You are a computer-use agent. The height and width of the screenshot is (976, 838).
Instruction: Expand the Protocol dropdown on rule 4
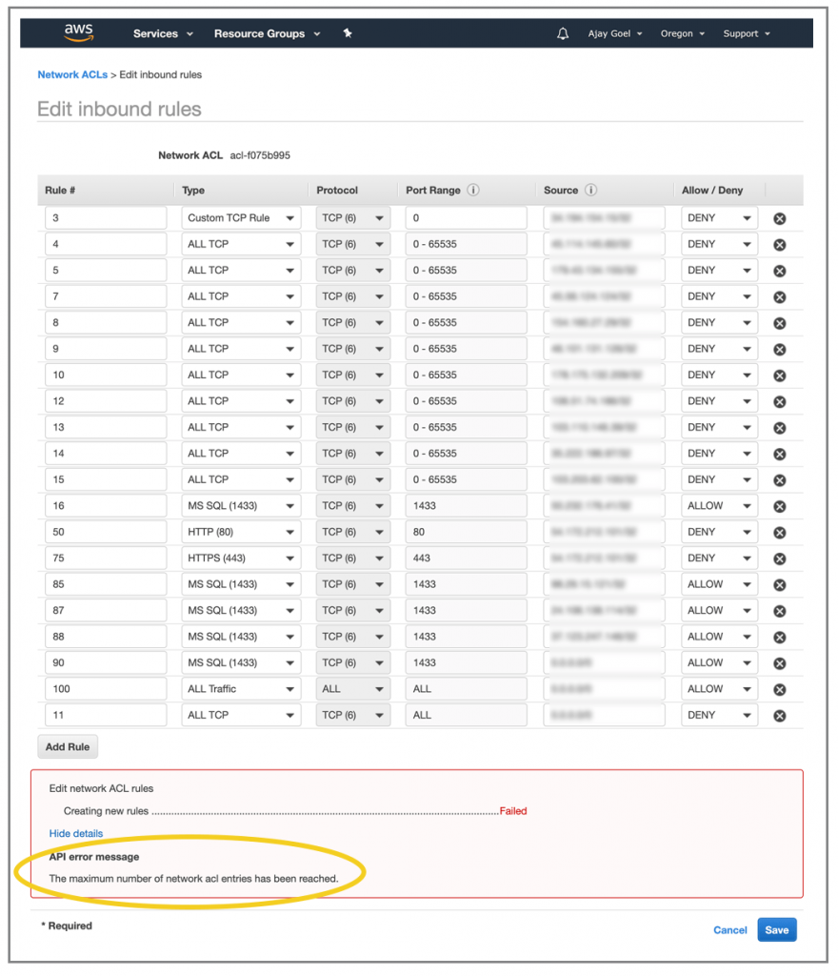352,243
